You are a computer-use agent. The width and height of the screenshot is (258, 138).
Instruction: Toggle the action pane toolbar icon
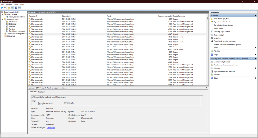point(19,8)
